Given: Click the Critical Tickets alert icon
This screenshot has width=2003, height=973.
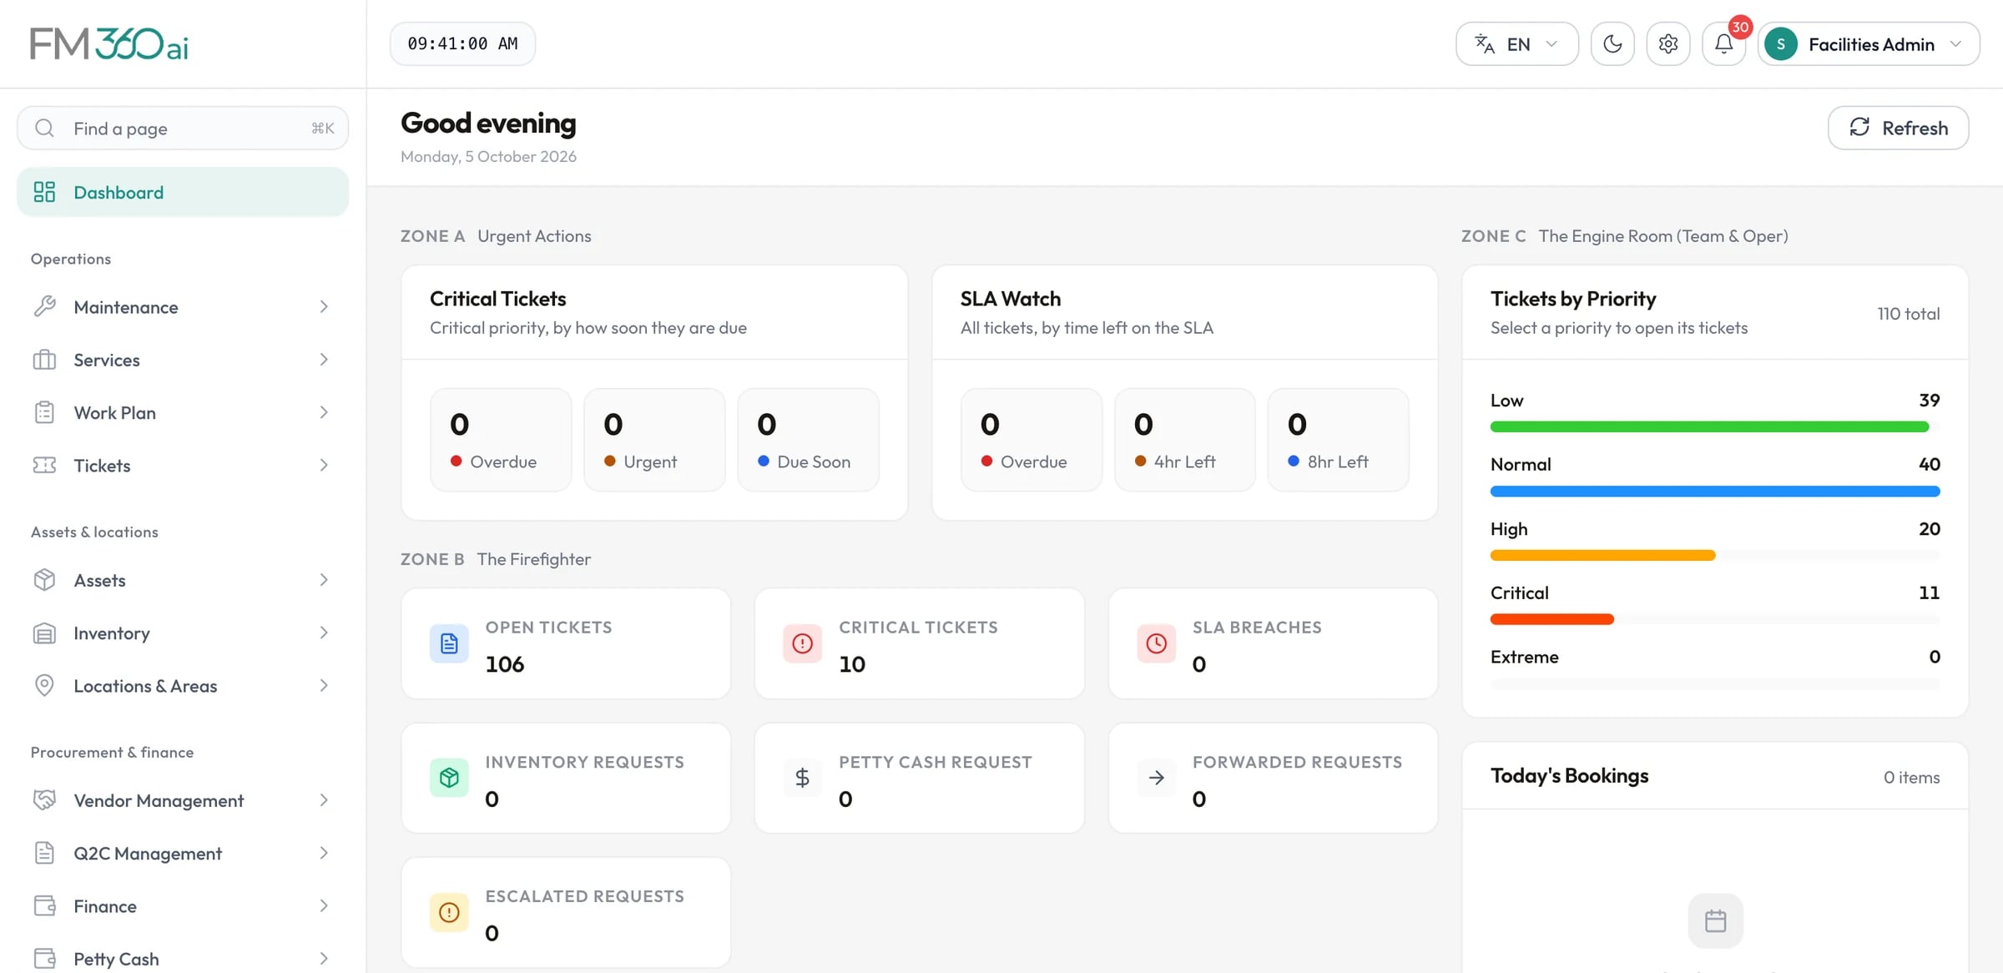Looking at the screenshot, I should tap(802, 643).
